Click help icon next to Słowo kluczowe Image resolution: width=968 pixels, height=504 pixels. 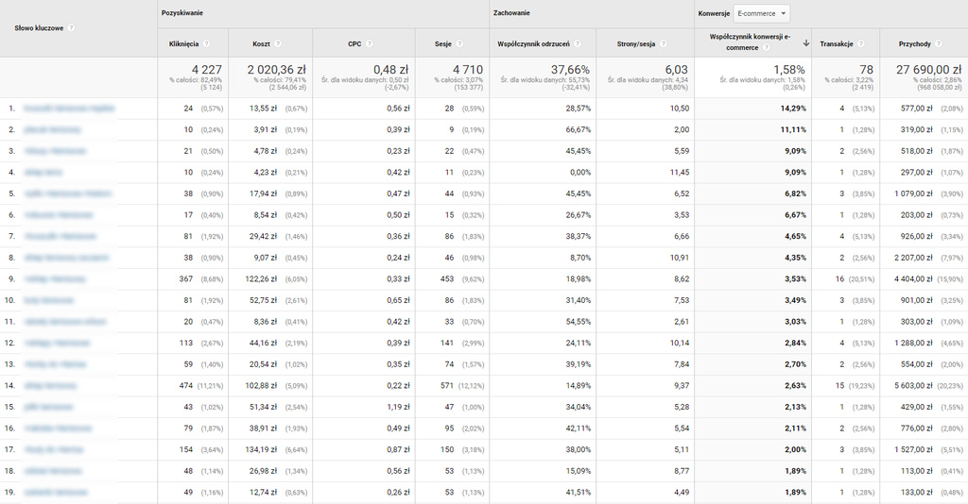(x=71, y=27)
